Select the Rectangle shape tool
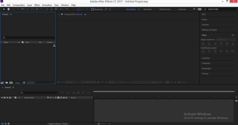 33,9
